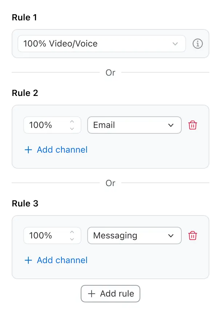Decrease the Messaging percentage with down arrow
This screenshot has width=221, height=314.
coord(72,239)
